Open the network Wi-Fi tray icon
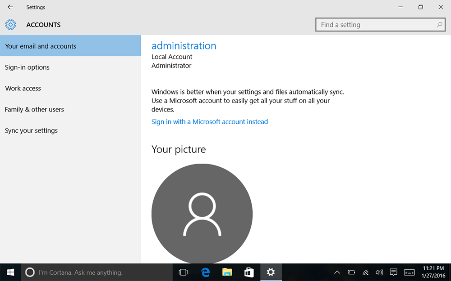This screenshot has width=451, height=281. coord(366,272)
